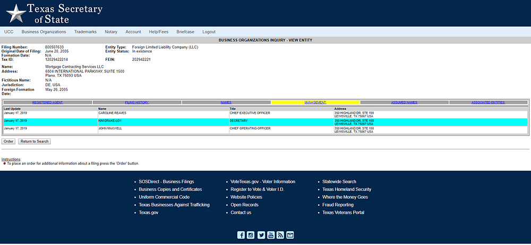Image resolution: width=531 pixels, height=245 pixels.
Task: Open the Business Organizations menu
Action: pyautogui.click(x=44, y=32)
